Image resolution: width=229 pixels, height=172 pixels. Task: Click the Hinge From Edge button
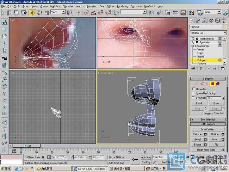tap(206, 150)
